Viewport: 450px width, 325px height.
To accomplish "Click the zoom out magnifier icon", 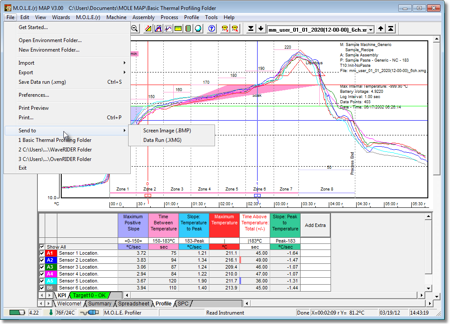I will click(134, 29).
